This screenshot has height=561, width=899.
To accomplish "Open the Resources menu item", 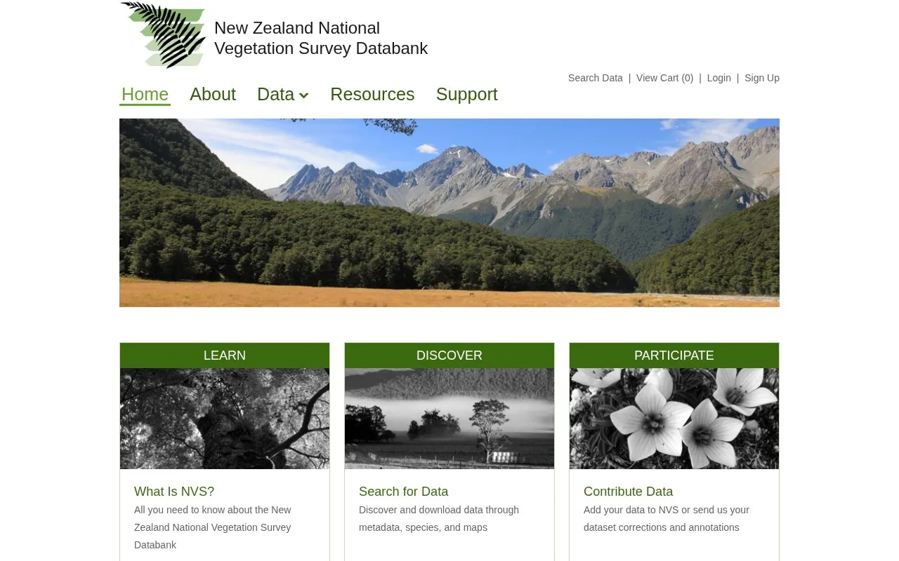I will [x=372, y=94].
